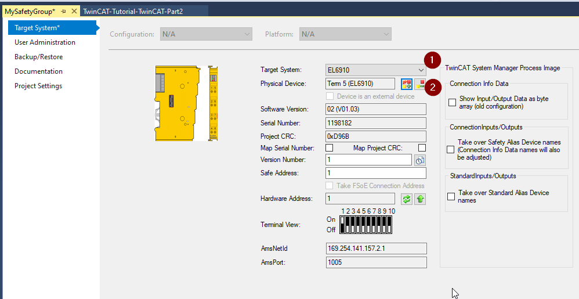This screenshot has width=579, height=299.
Task: Click the DIP switch terminal view
Action: [x=366, y=225]
